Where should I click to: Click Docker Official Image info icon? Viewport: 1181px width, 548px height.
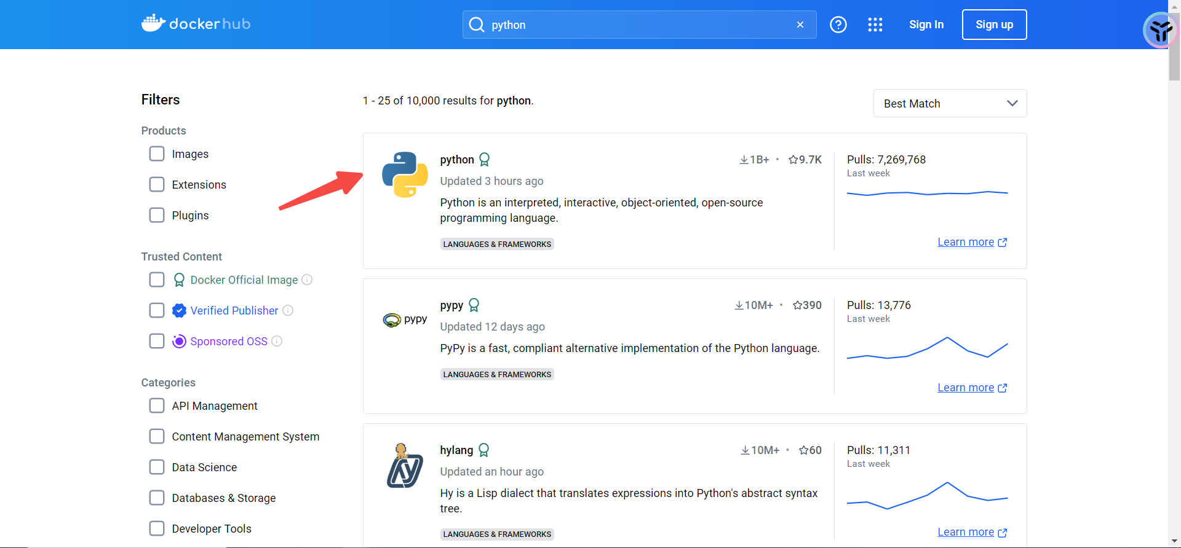pyautogui.click(x=307, y=280)
